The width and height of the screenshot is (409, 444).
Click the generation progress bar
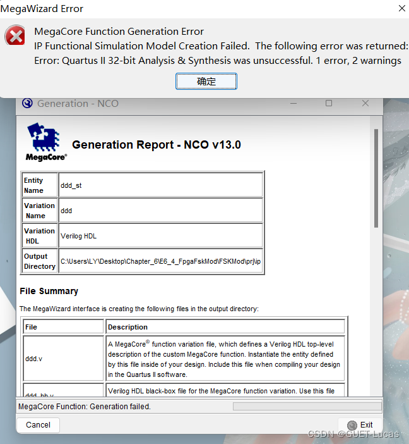[307, 407]
